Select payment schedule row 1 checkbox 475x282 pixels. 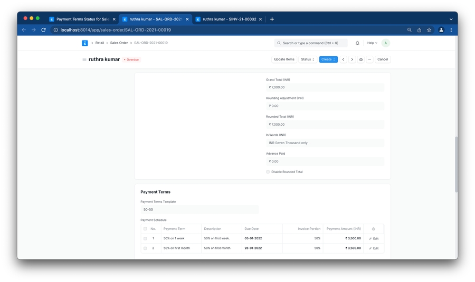click(x=145, y=238)
